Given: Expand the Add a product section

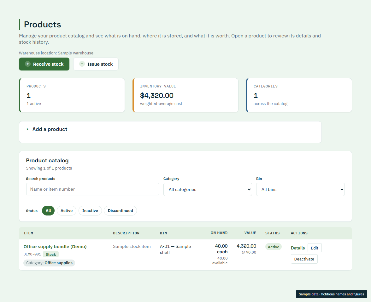Looking at the screenshot, I should pyautogui.click(x=50, y=129).
